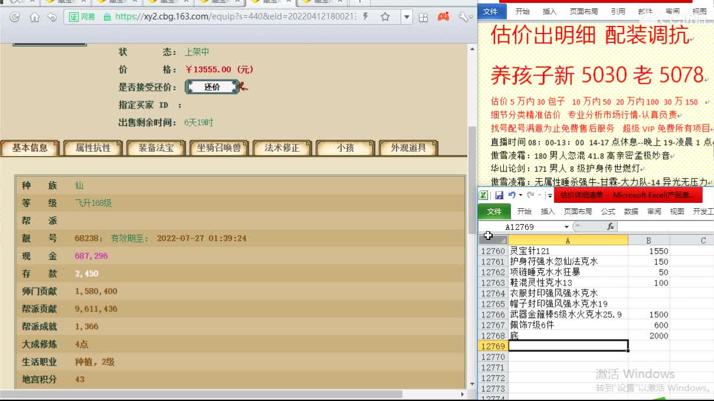Select the 师门贡献 value 1,580,400
The image size is (714, 401).
[96, 291]
